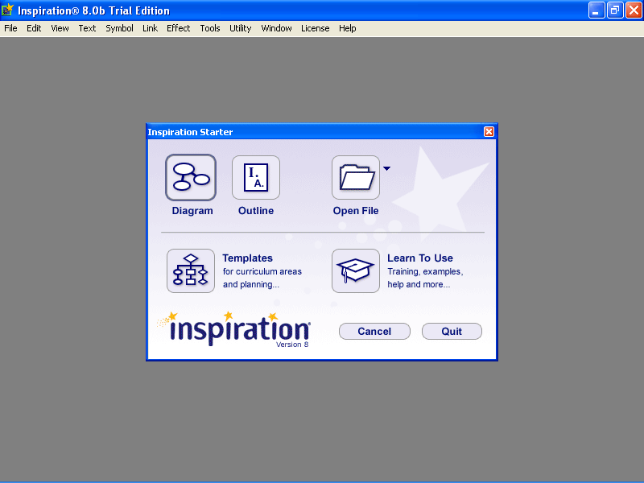
Task: Start a new Diagram document
Action: tap(191, 177)
